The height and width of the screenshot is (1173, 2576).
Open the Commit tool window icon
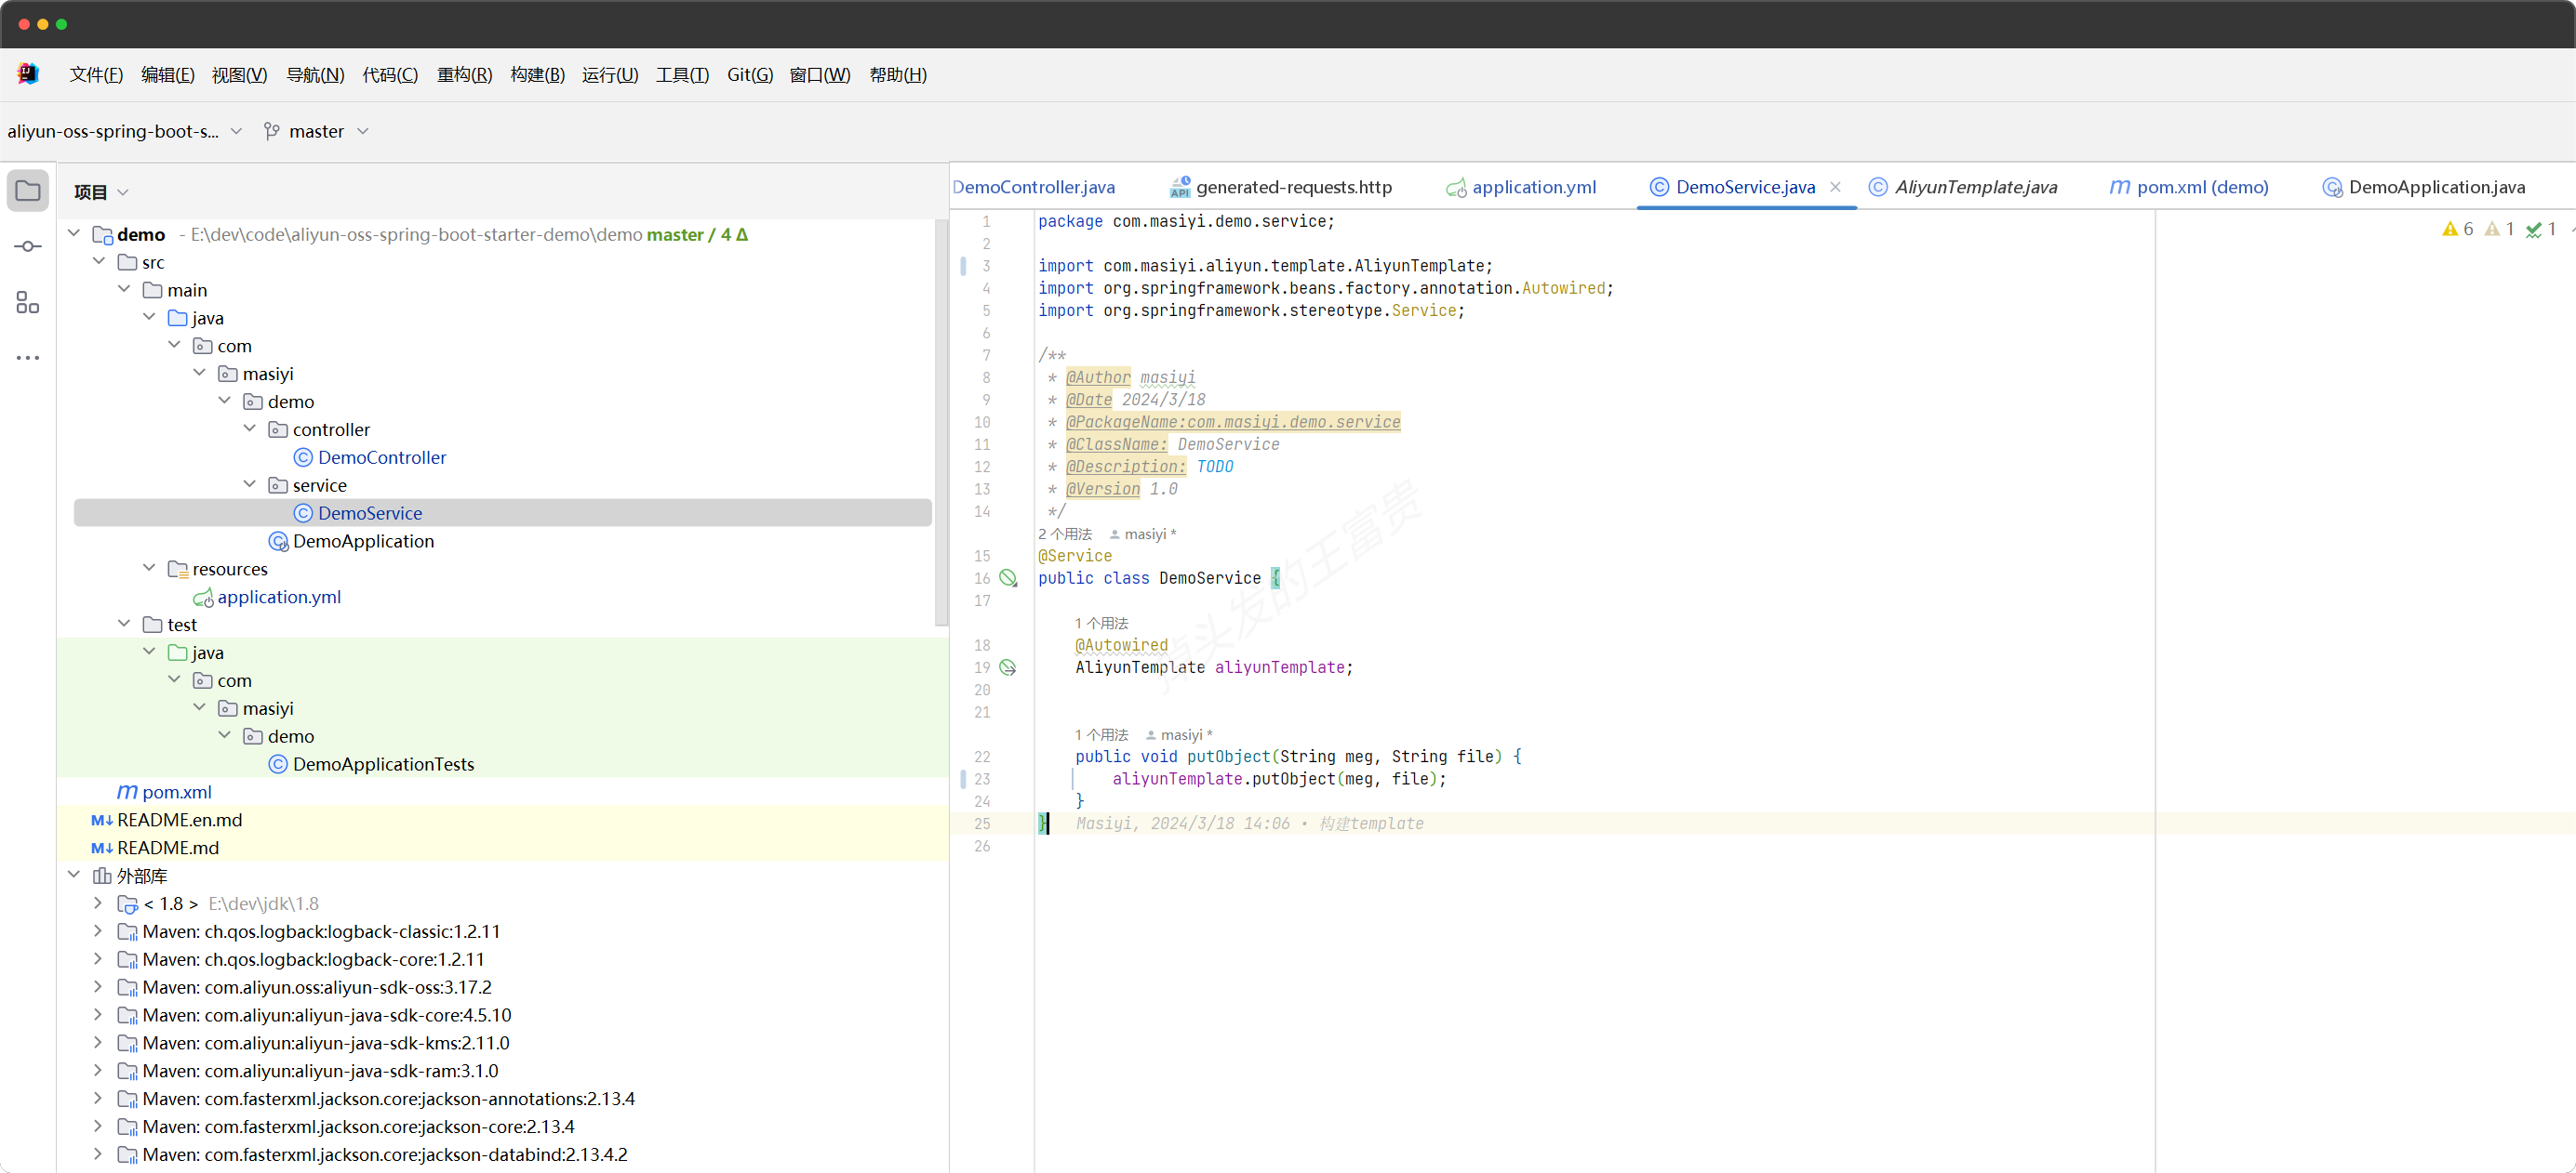pos(28,245)
